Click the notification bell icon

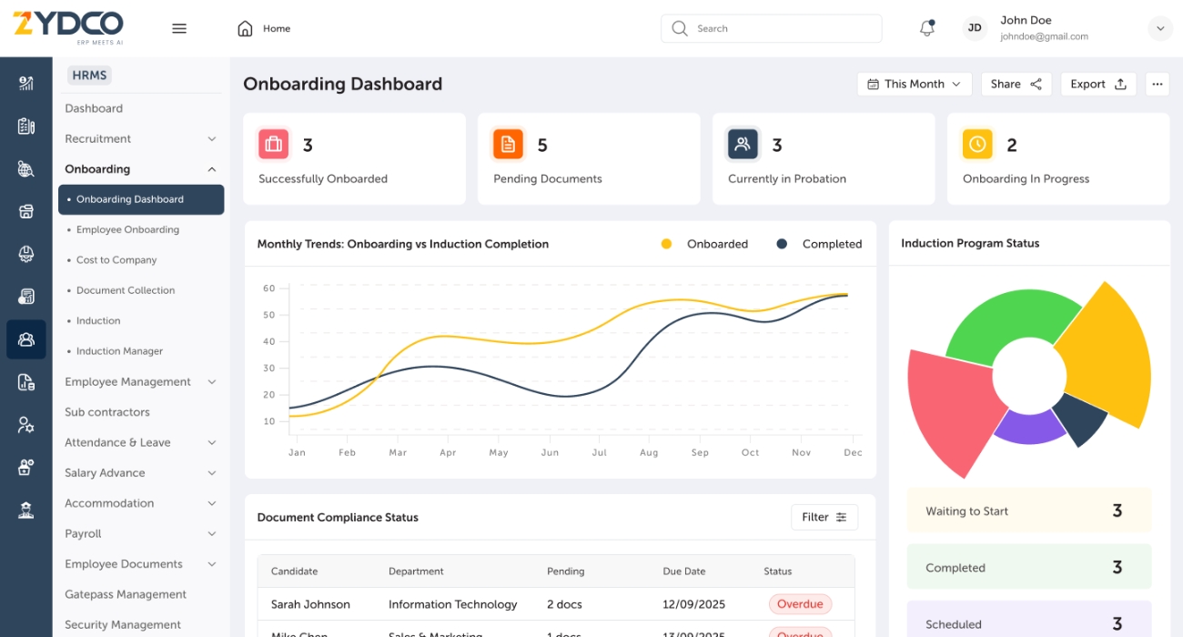pyautogui.click(x=926, y=28)
